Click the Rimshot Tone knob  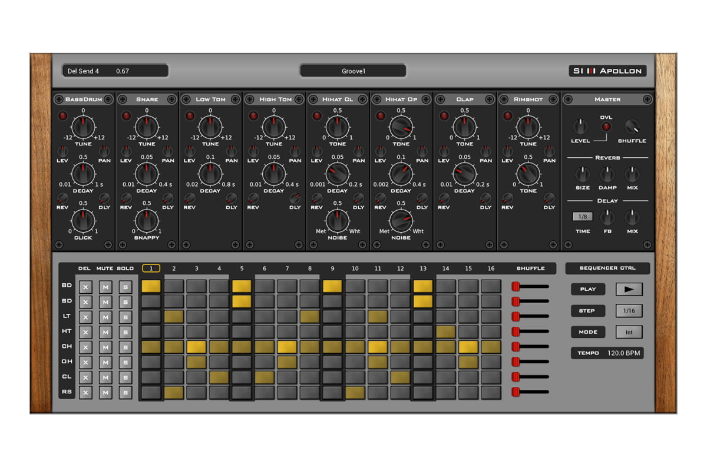click(528, 174)
